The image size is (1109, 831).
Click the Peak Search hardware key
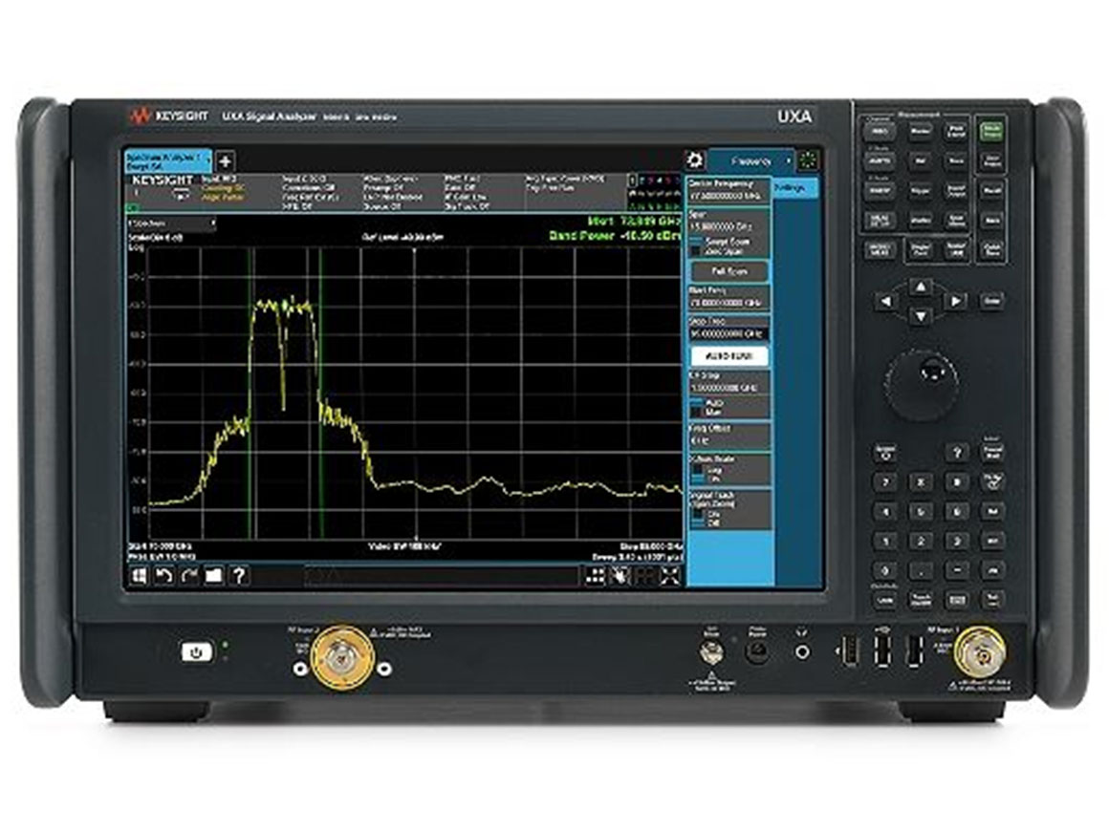coord(955,132)
